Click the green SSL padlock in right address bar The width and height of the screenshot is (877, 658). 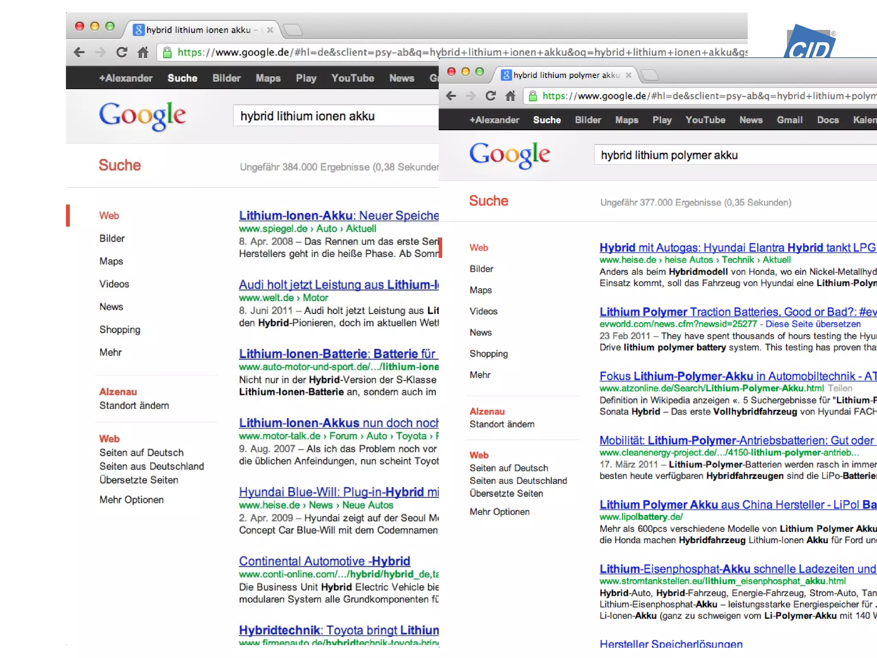(533, 96)
